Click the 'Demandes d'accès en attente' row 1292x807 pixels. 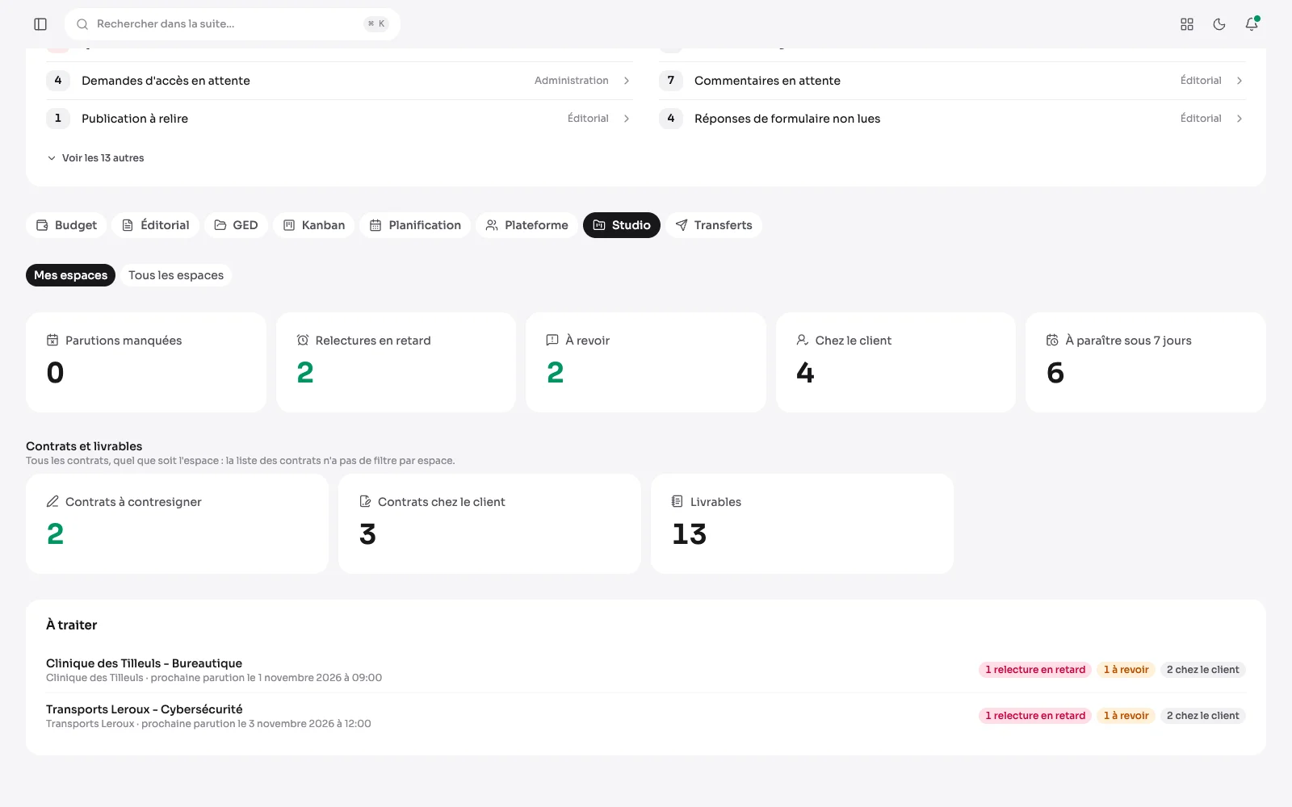click(339, 81)
